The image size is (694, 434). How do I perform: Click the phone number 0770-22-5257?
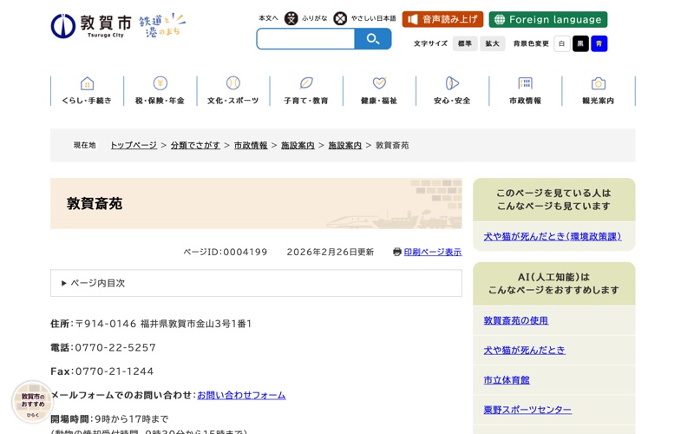pos(115,348)
